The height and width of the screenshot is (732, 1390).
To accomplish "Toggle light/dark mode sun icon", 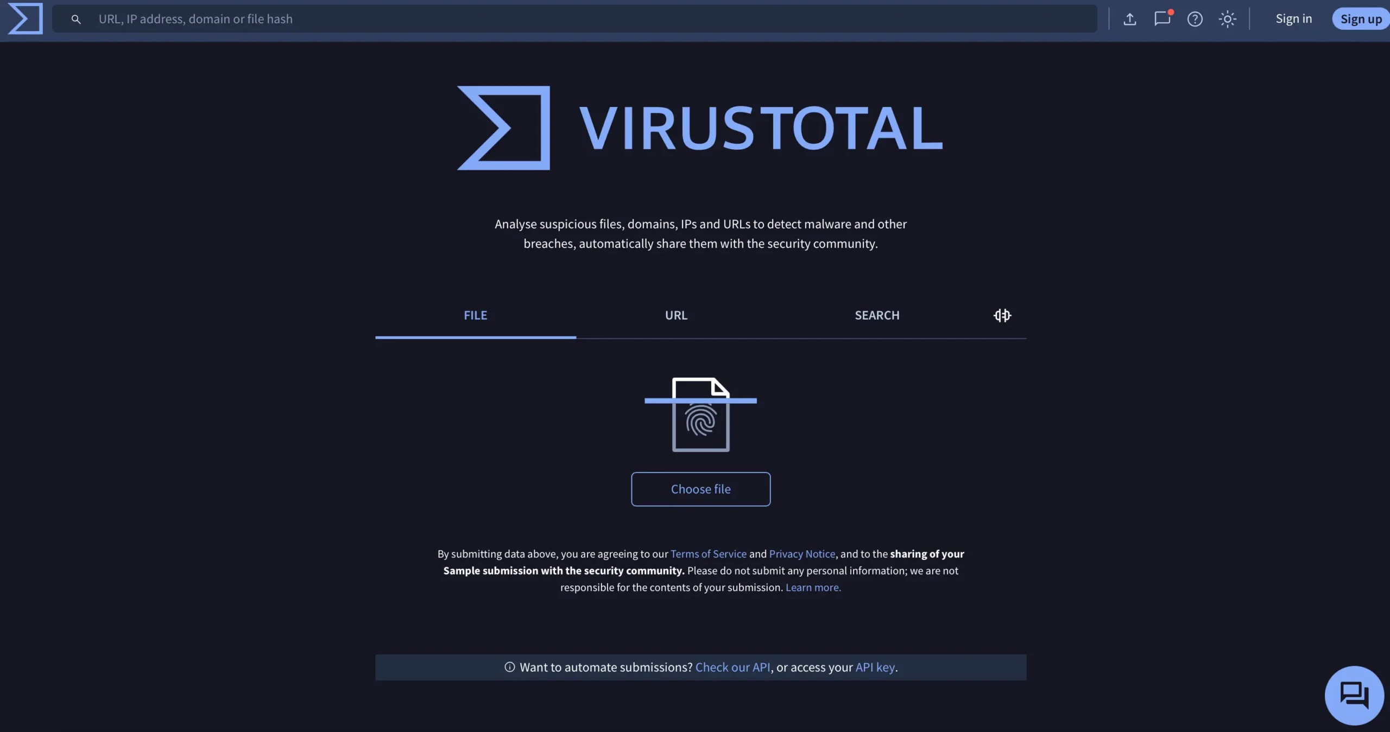I will point(1227,18).
